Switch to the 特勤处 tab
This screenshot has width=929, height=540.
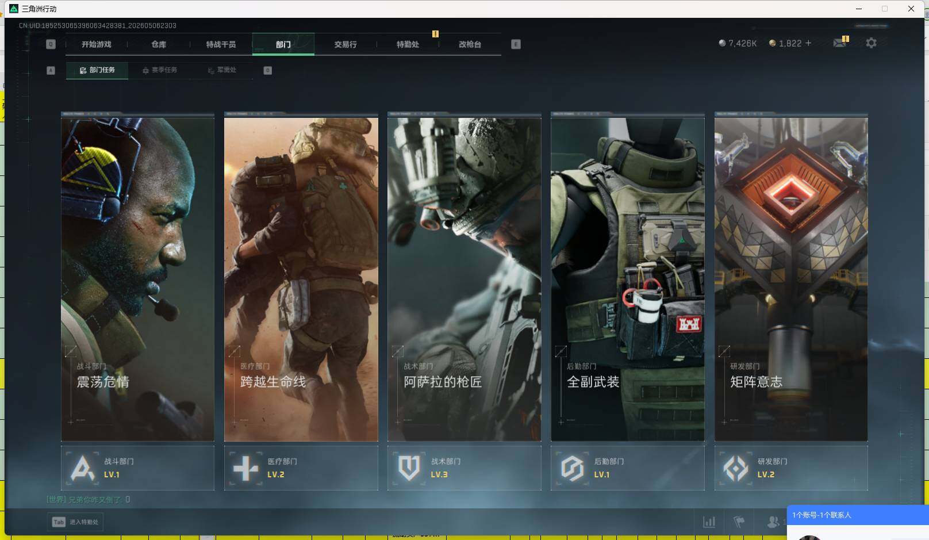[408, 44]
